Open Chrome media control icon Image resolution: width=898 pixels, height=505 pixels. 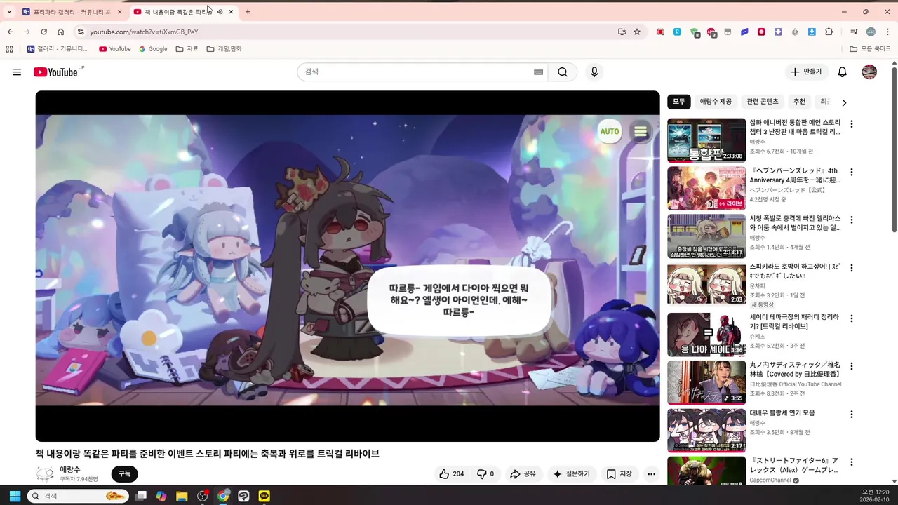tap(854, 32)
